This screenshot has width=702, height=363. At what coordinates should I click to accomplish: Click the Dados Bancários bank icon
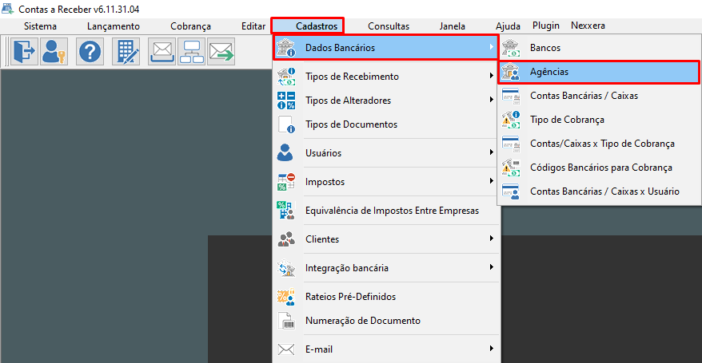pyautogui.click(x=286, y=47)
